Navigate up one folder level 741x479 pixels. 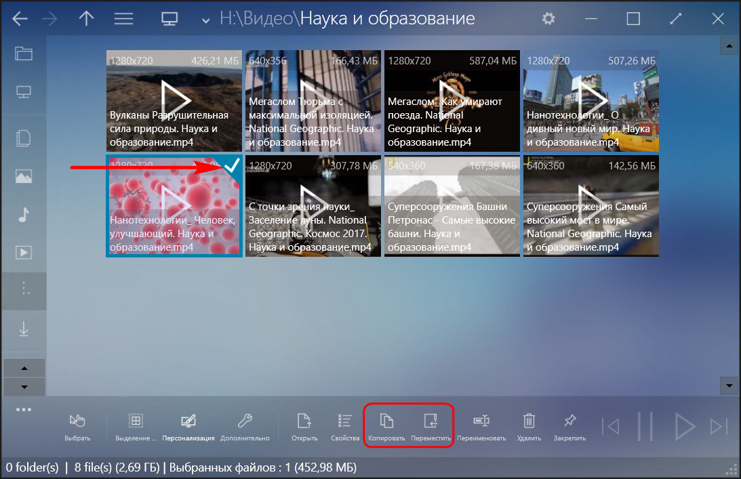86,19
